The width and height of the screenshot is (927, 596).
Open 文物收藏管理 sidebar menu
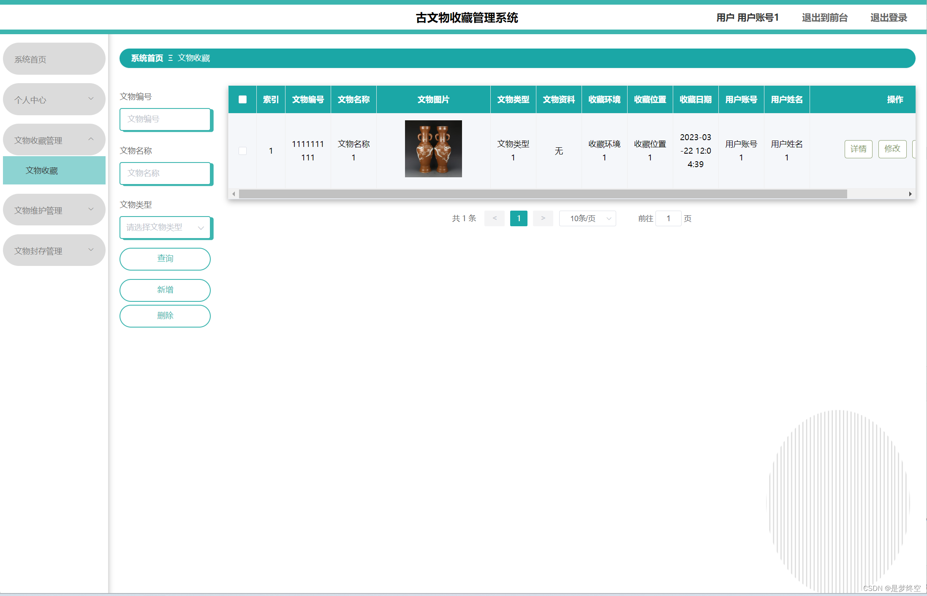coord(54,140)
